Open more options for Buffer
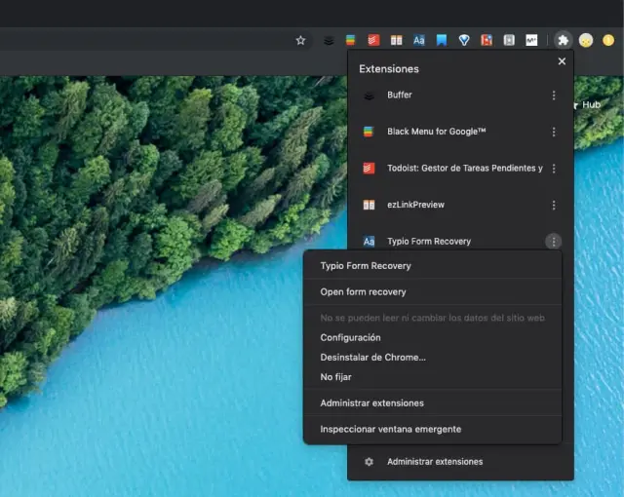 (554, 96)
